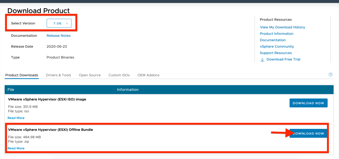Viewport: 339px width, 159px height.
Task: Open View My Download History
Action: tap(282, 27)
